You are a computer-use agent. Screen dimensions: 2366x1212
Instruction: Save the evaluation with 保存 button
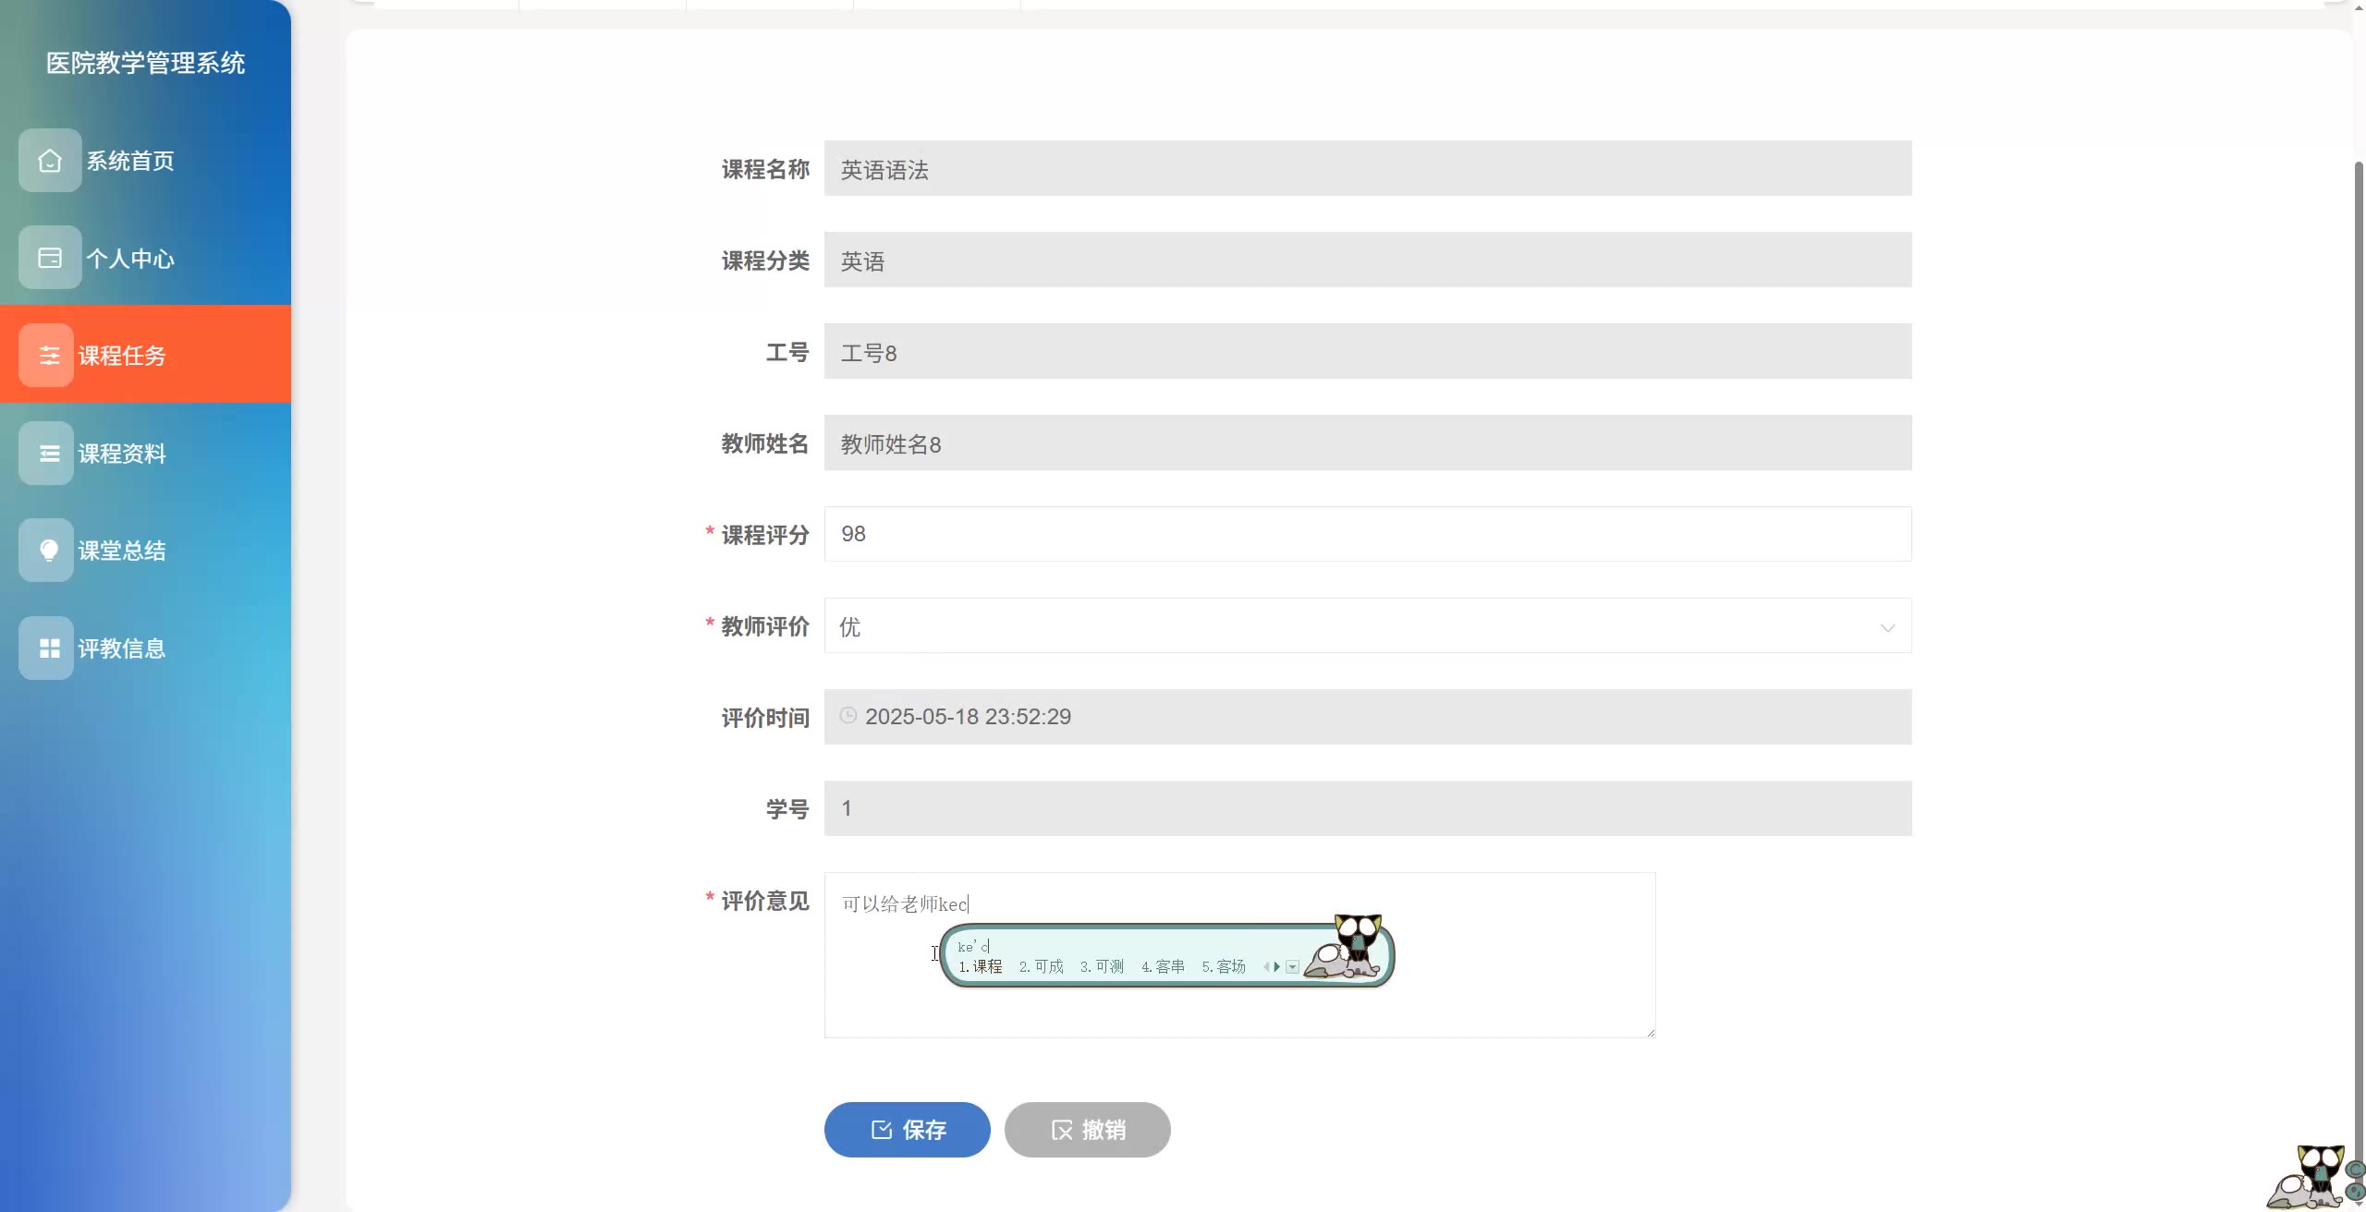pyautogui.click(x=907, y=1130)
